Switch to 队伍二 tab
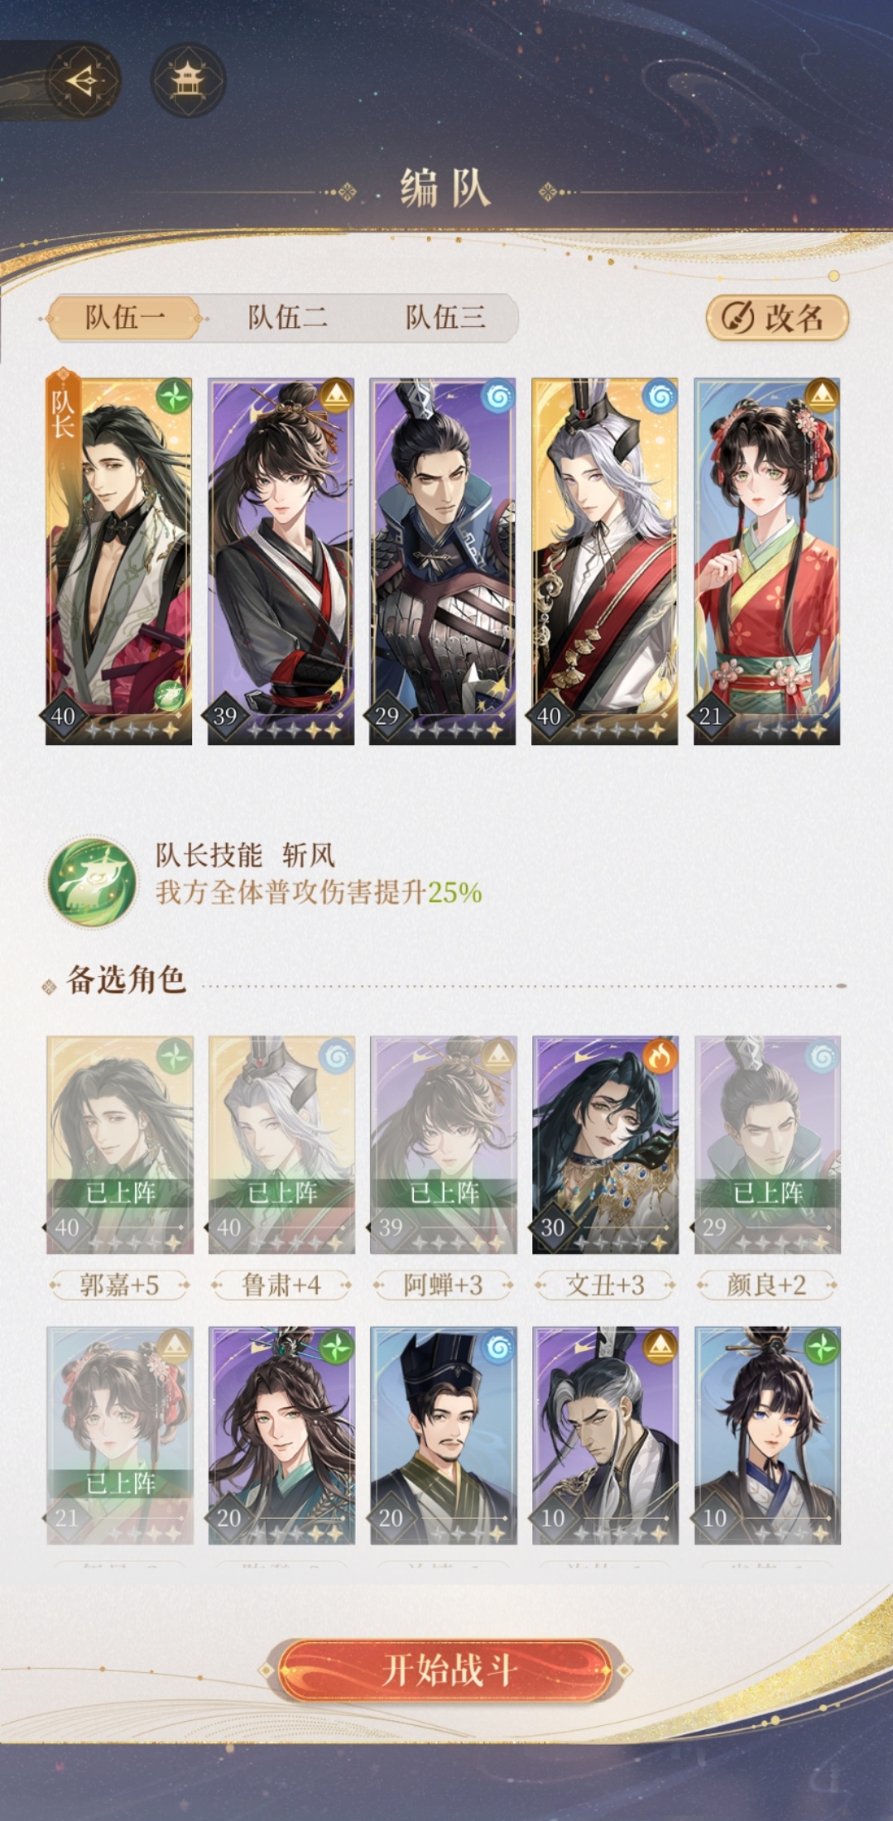This screenshot has height=1821, width=893. [287, 317]
